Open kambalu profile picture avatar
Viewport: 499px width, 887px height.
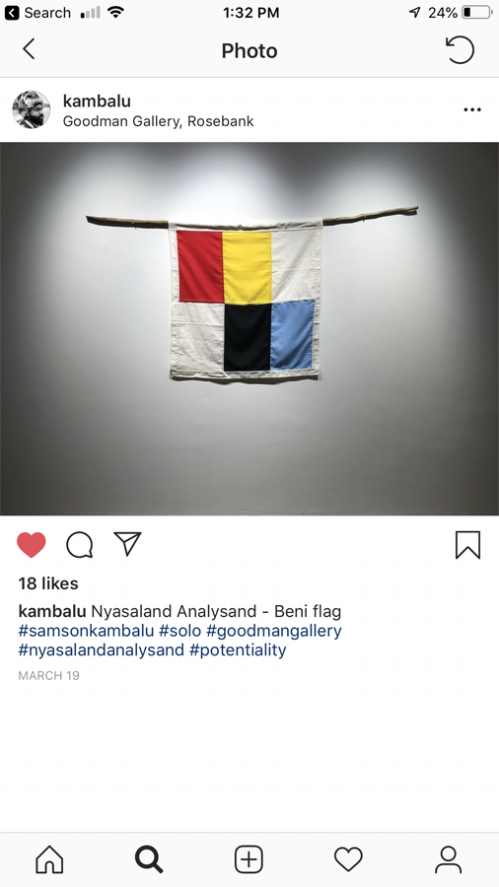32,109
